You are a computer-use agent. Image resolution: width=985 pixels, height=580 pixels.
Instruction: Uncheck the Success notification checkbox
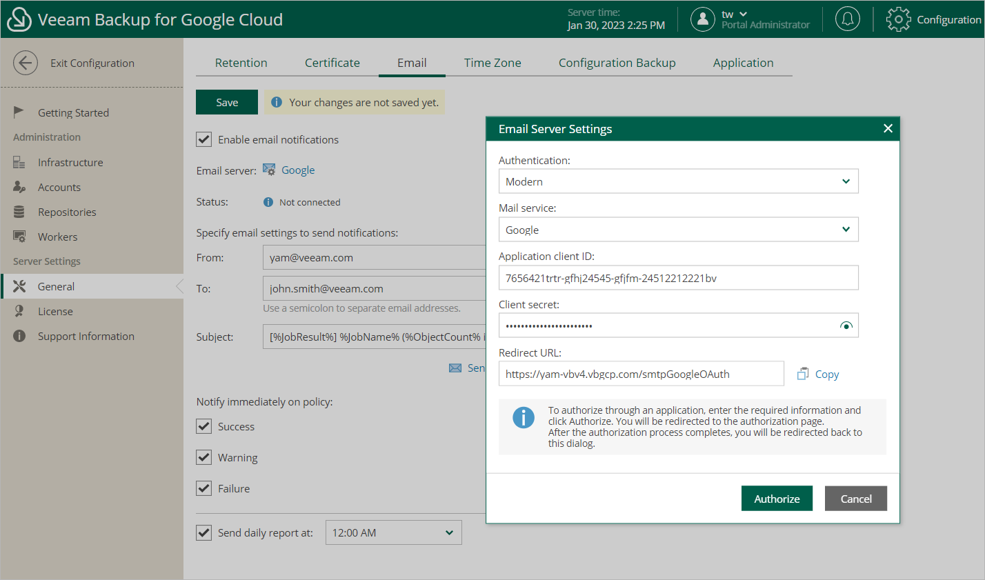click(x=204, y=426)
